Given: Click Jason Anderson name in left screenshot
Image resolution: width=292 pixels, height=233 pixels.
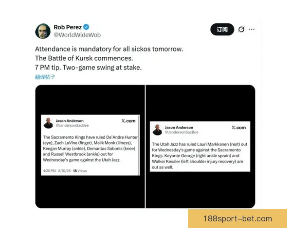Looking at the screenshot, I should (70, 121).
